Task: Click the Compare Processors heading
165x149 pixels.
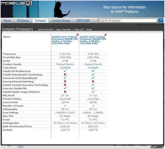Action: pyautogui.click(x=17, y=29)
